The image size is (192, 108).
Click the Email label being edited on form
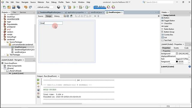(51, 23)
